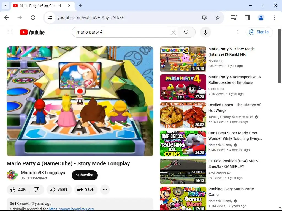Image resolution: width=282 pixels, height=211 pixels.
Task: View site information icon in address bar
Action: point(50,18)
